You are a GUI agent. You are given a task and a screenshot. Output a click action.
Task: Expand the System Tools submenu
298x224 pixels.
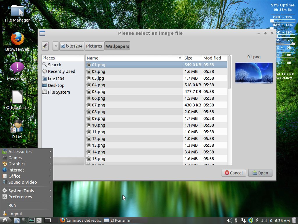pos(50,190)
